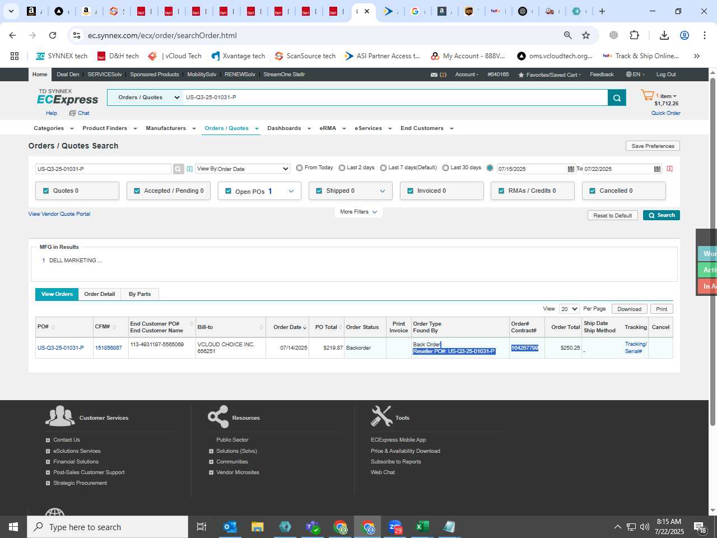Uncheck the Invoiced 0 checkbox
717x538 pixels.
point(410,191)
